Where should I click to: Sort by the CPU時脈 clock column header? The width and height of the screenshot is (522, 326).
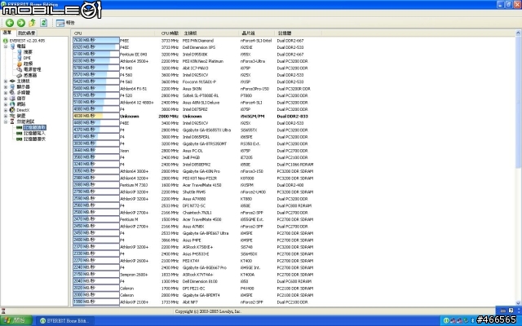point(169,33)
